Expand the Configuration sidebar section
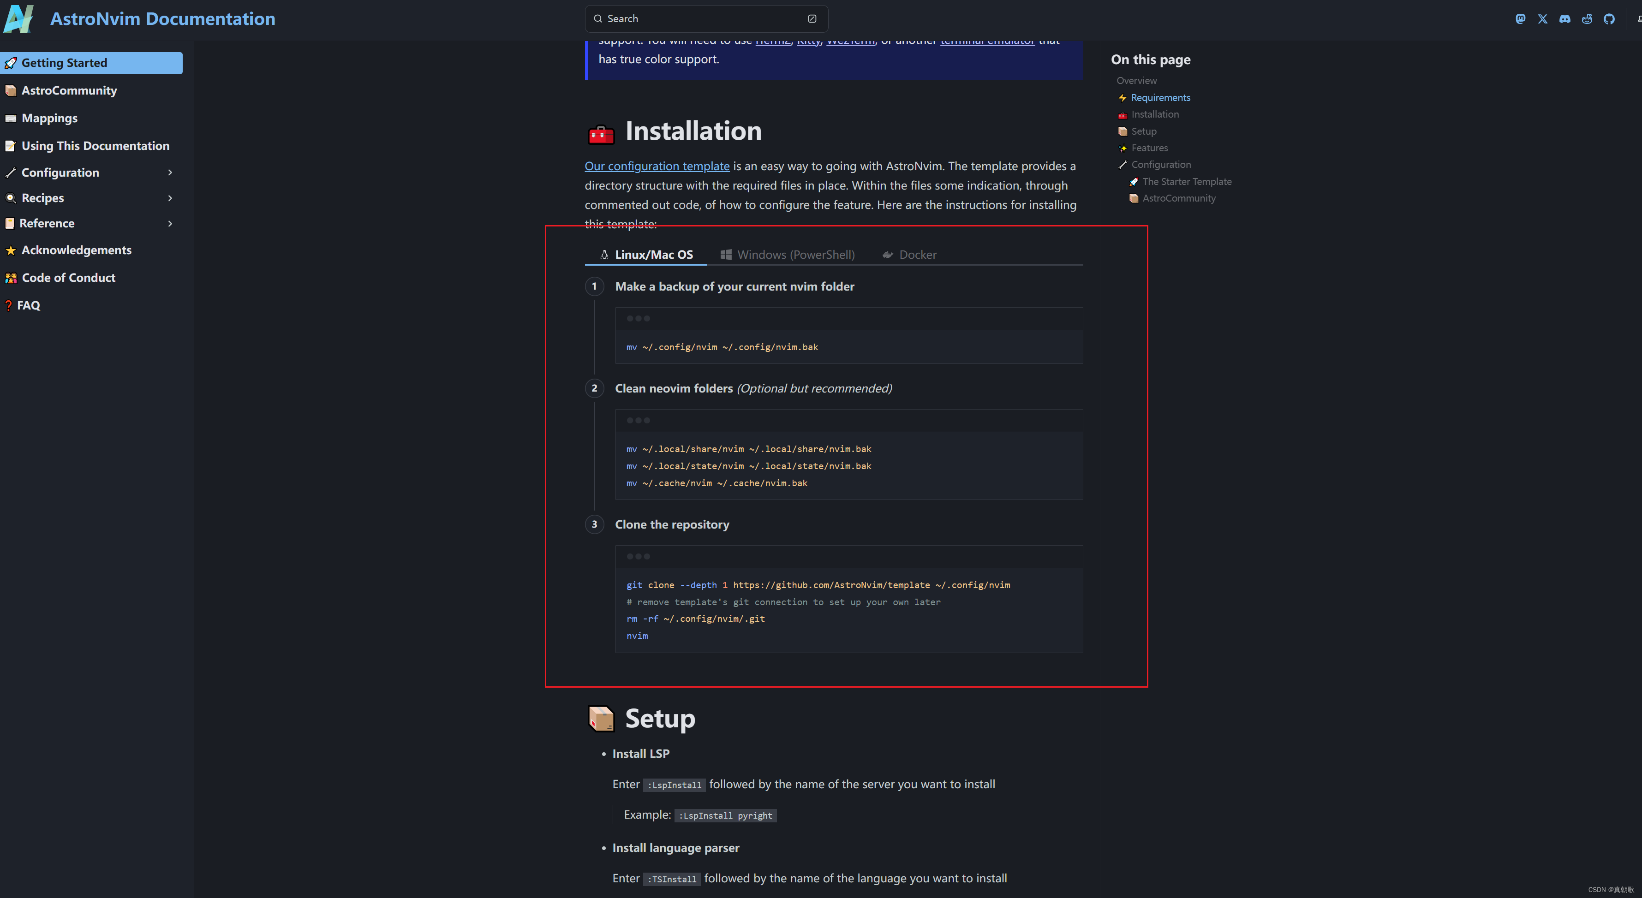Screen dimensions: 1642x898 pos(170,172)
